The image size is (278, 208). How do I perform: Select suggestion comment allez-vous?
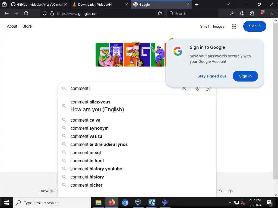[137, 106]
